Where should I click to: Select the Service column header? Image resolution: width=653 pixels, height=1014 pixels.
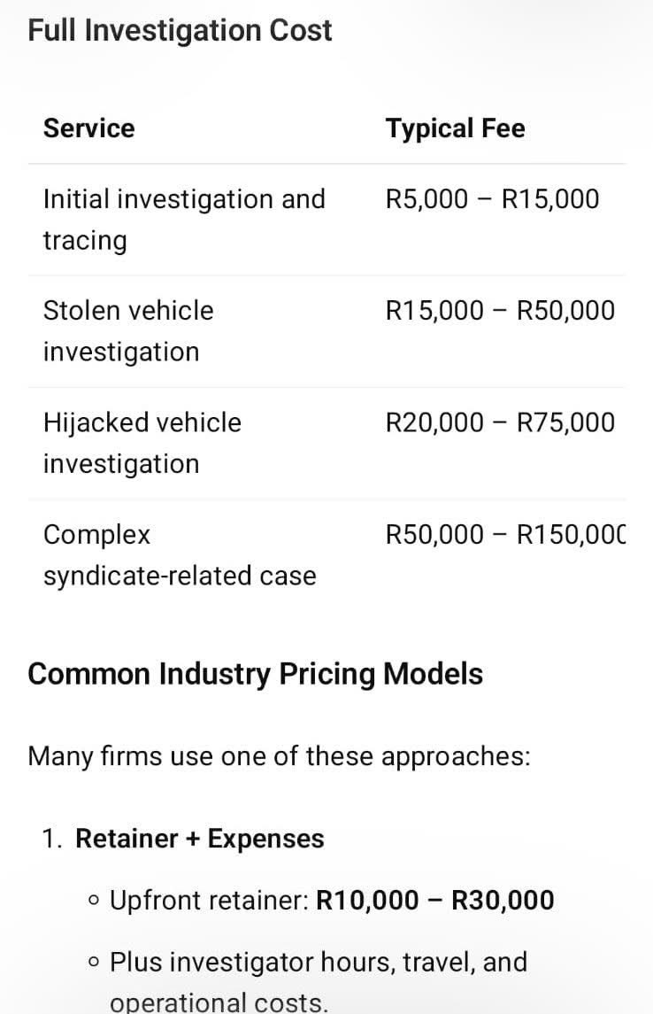point(89,128)
